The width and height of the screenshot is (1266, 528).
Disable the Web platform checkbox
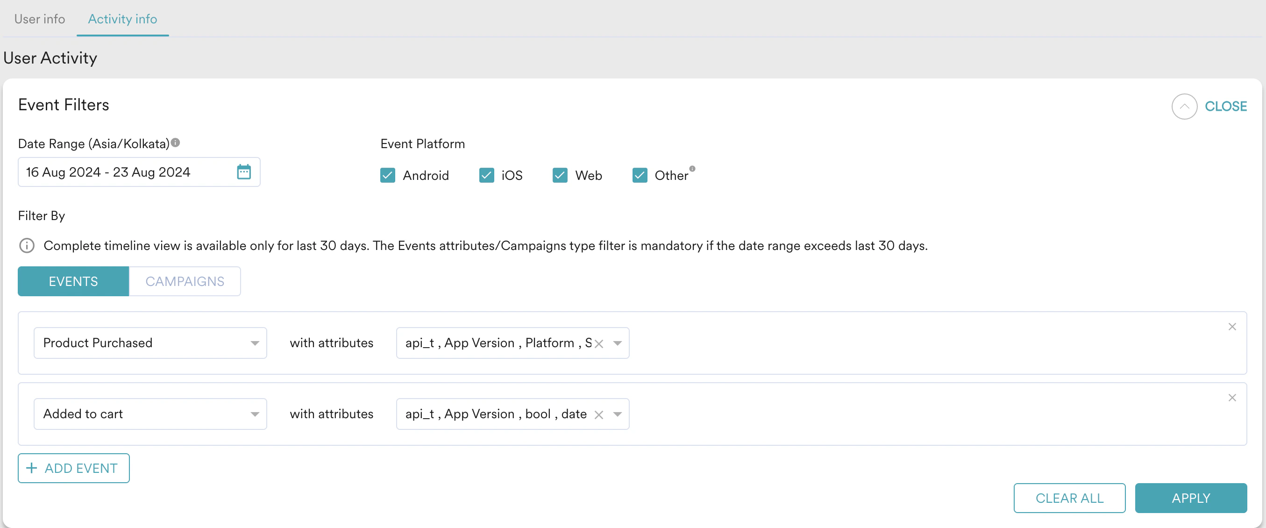560,176
